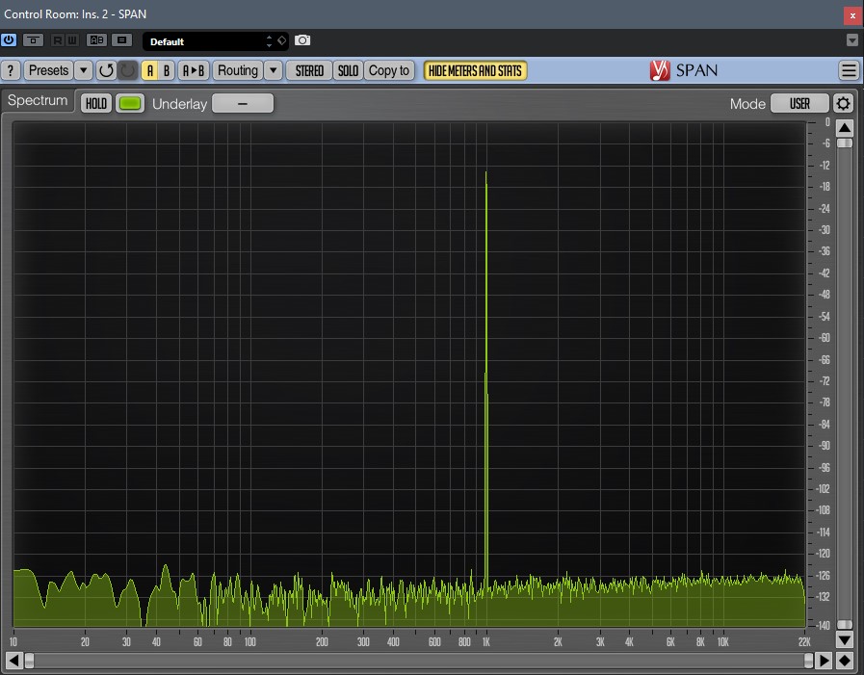
Task: Open the host functions dropdown arrow at top right
Action: [851, 40]
